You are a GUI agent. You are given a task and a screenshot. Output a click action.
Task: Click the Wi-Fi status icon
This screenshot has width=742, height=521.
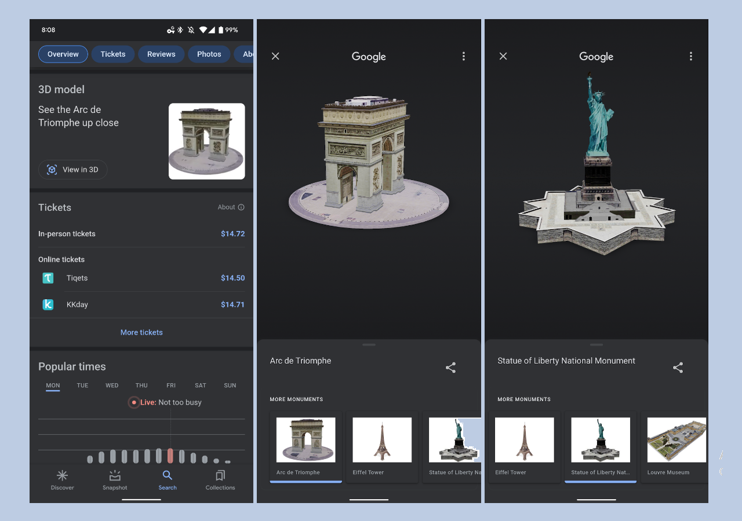pos(203,30)
